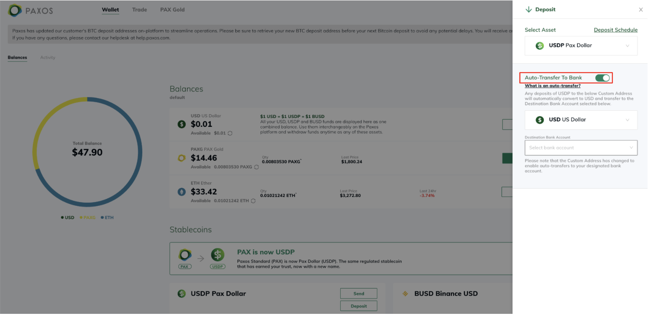This screenshot has height=315, width=656.
Task: Click the ETH legend entry under the chart
Action: pyautogui.click(x=107, y=218)
